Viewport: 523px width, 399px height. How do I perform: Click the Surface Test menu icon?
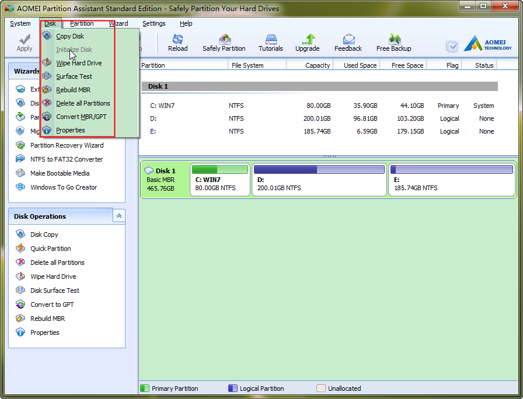coord(47,76)
